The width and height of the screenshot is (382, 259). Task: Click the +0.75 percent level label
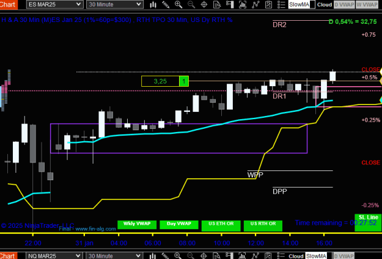coord(369,35)
